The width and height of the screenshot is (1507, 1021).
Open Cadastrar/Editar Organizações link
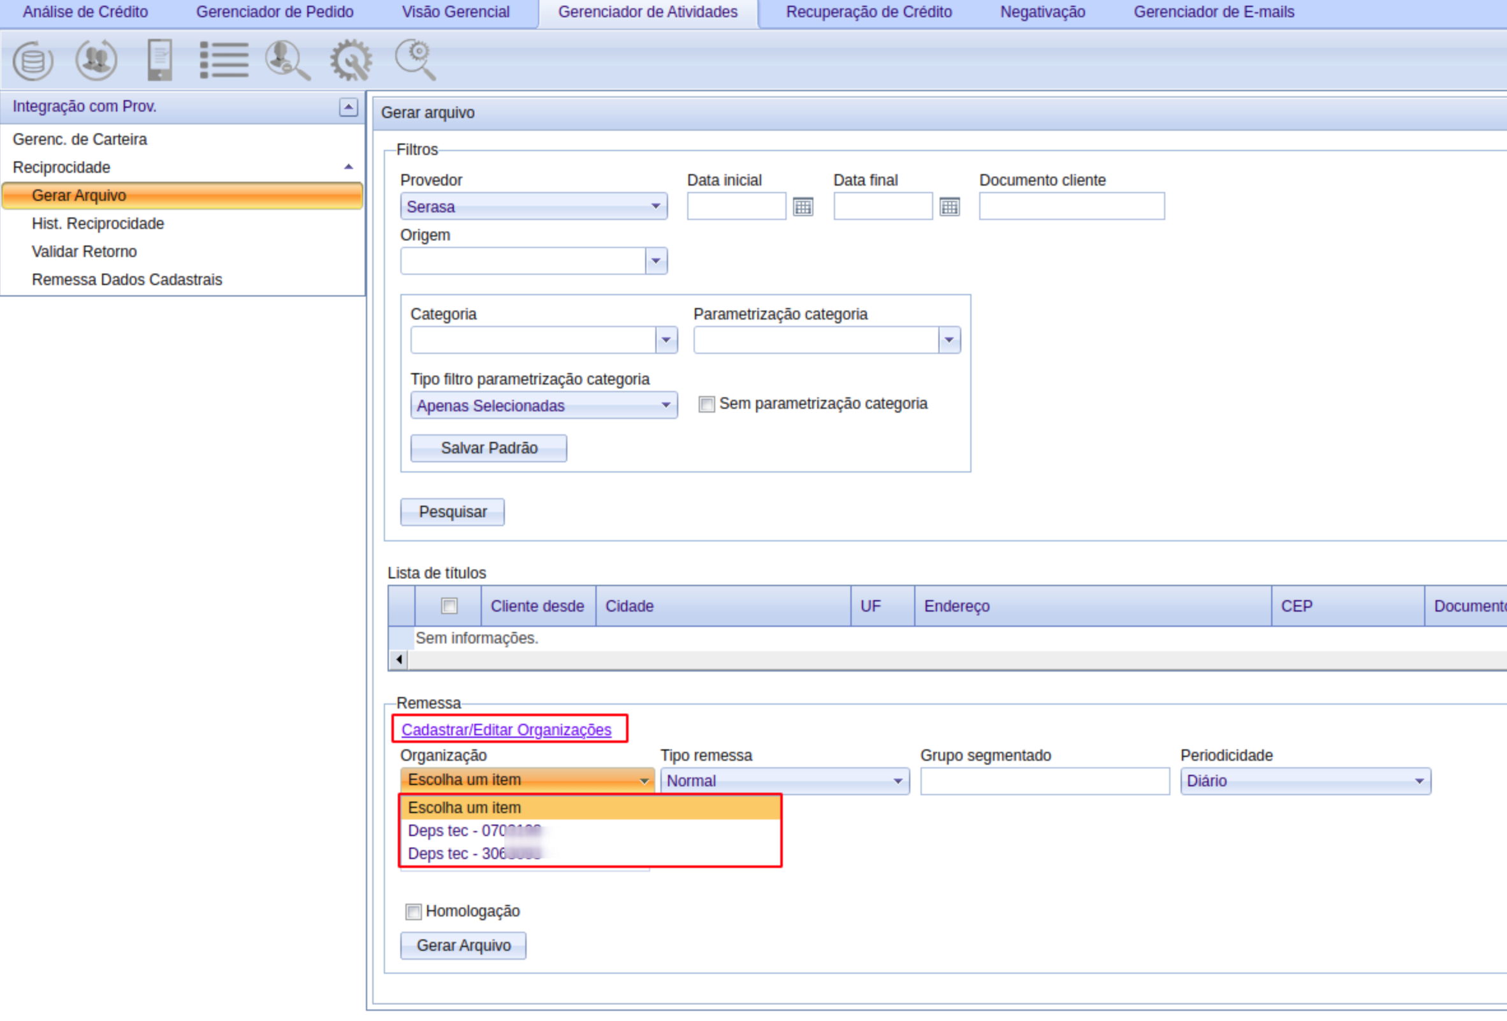(506, 730)
